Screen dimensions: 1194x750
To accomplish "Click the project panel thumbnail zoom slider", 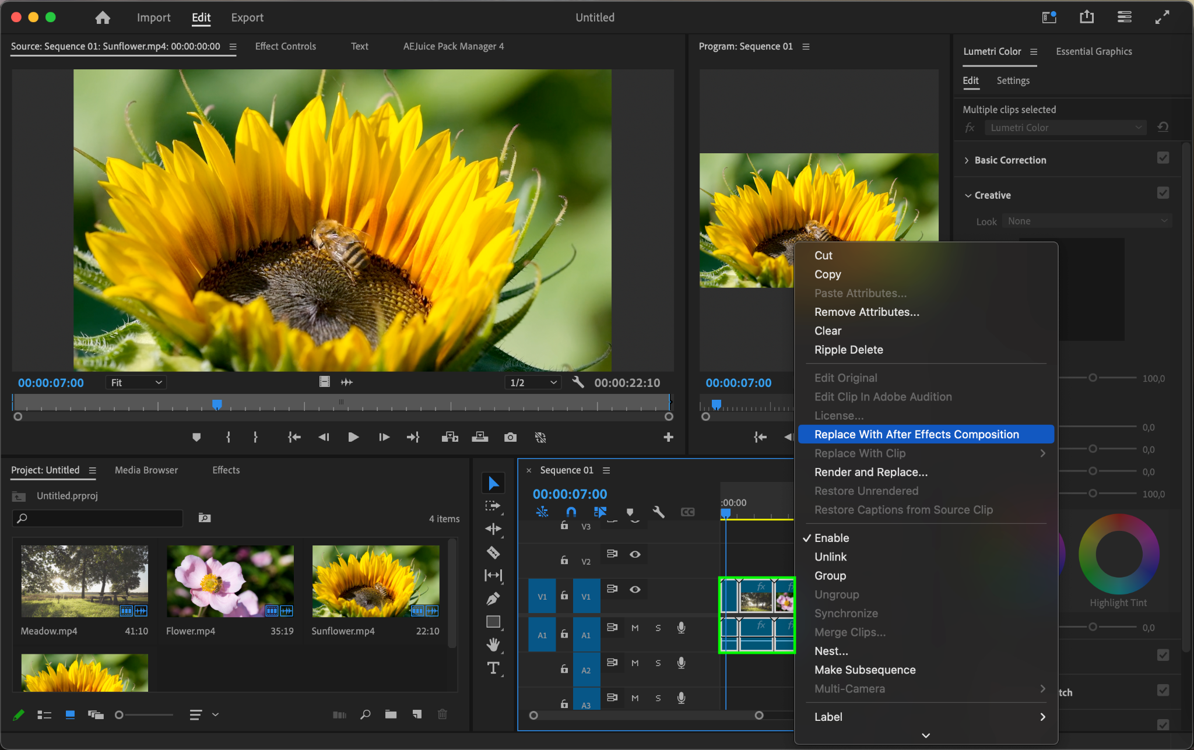I will [120, 714].
